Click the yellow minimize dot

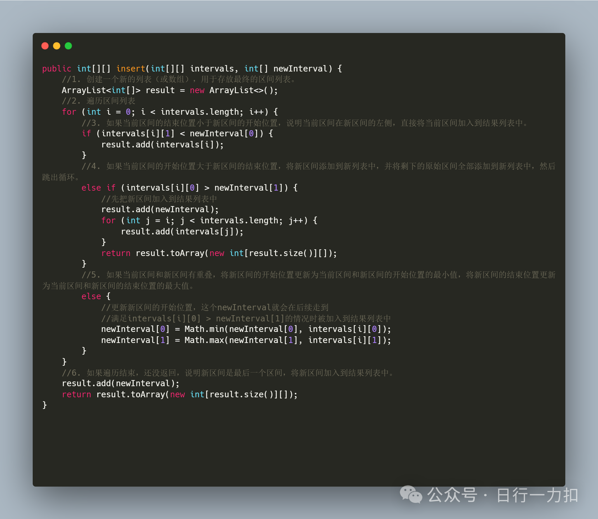(x=57, y=46)
